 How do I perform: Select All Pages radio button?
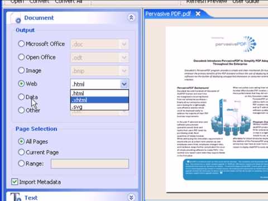[21, 141]
